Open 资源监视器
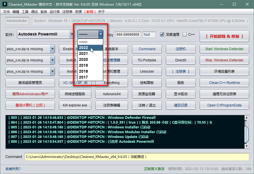 [x=147, y=94]
